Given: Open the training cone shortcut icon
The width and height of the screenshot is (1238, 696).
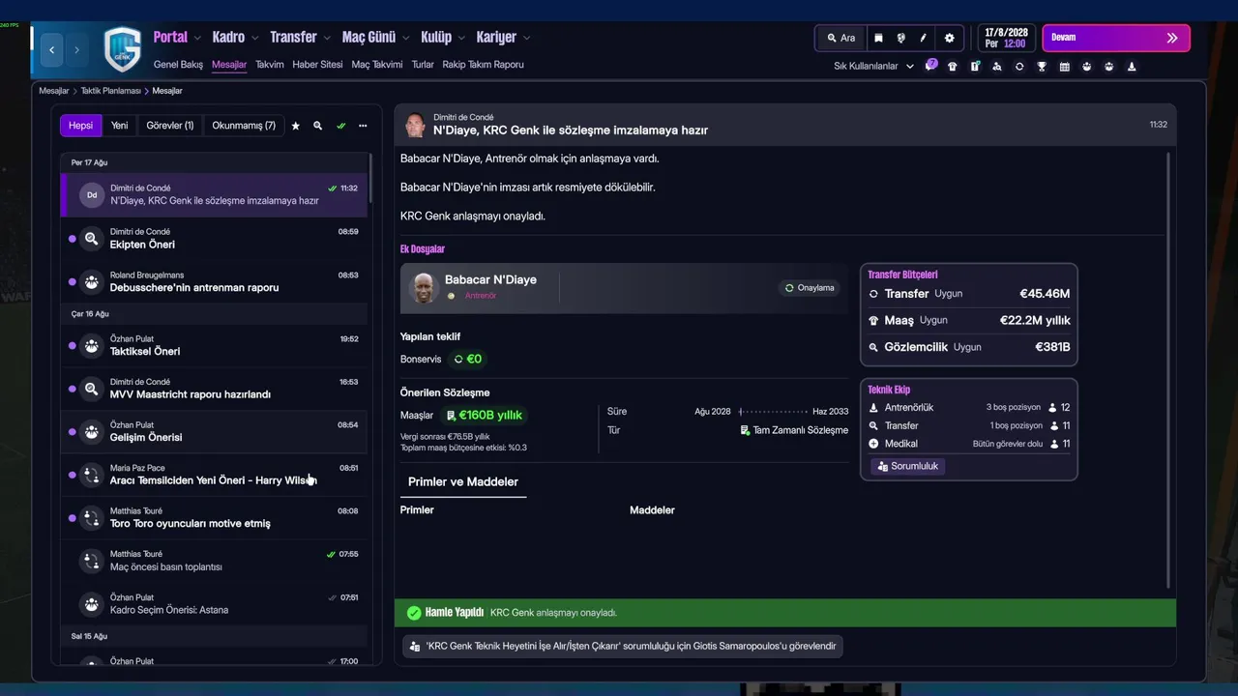Looking at the screenshot, I should tap(1132, 67).
